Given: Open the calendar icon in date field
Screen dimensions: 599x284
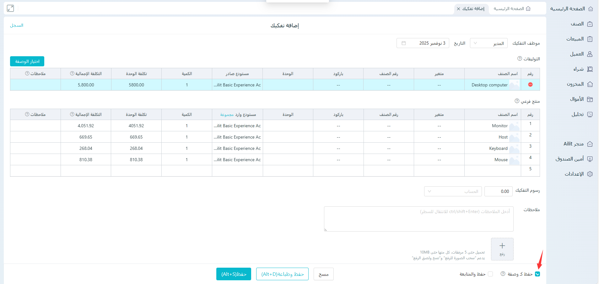Looking at the screenshot, I should (404, 43).
